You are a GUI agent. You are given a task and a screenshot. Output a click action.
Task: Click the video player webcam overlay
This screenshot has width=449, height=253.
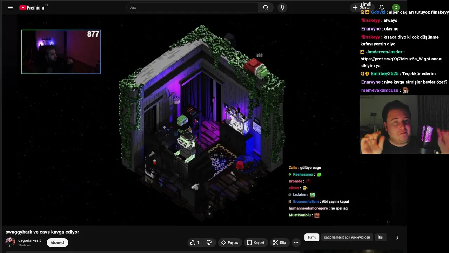(61, 52)
